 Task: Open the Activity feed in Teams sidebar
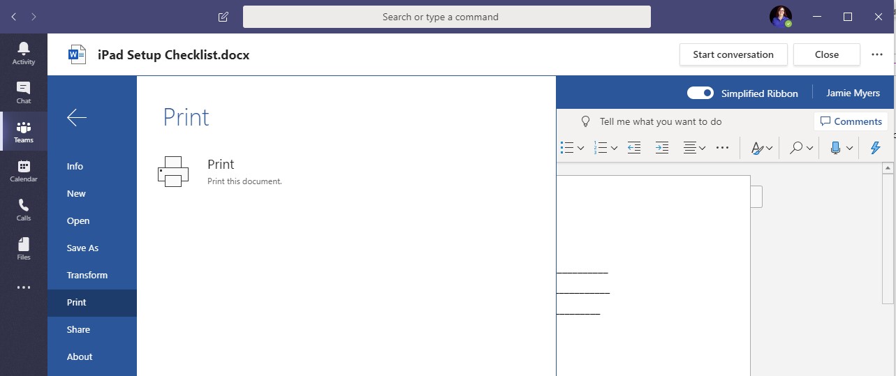click(x=24, y=53)
